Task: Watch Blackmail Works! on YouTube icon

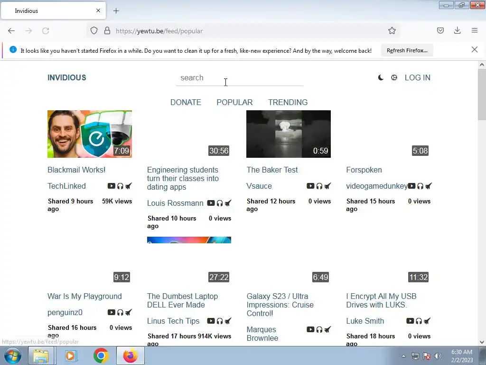Action: tap(111, 186)
